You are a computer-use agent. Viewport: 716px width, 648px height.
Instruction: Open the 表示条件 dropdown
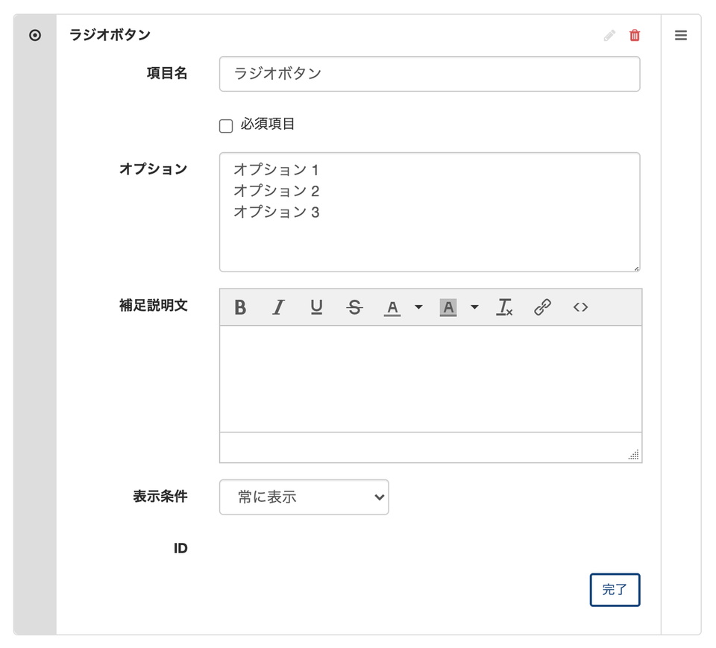pos(304,497)
